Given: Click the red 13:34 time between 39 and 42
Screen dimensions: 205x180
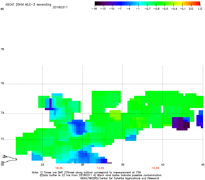Looking at the screenshot, I should coord(156,168).
